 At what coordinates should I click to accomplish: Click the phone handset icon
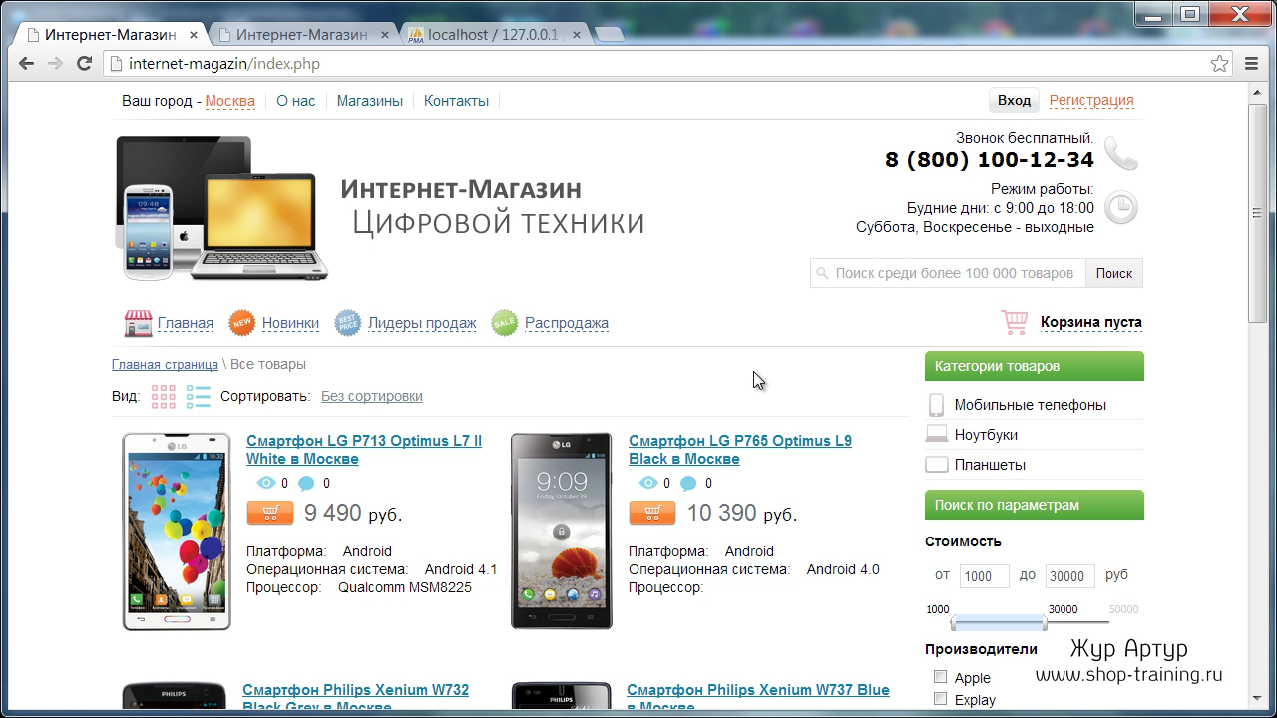(x=1121, y=154)
